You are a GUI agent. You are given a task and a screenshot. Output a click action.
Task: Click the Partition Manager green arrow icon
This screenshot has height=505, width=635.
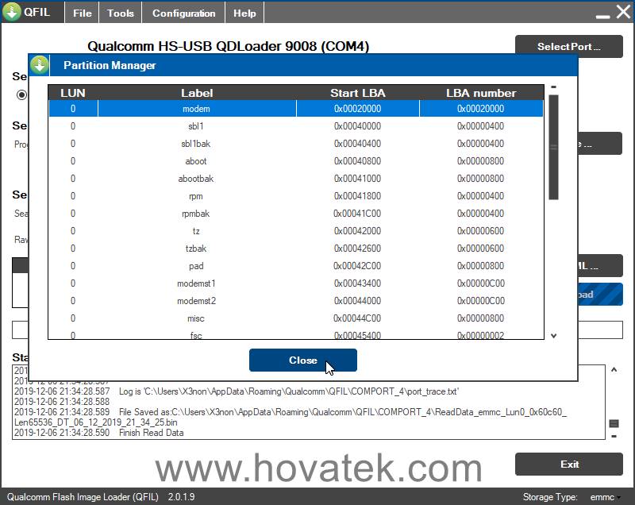point(39,65)
